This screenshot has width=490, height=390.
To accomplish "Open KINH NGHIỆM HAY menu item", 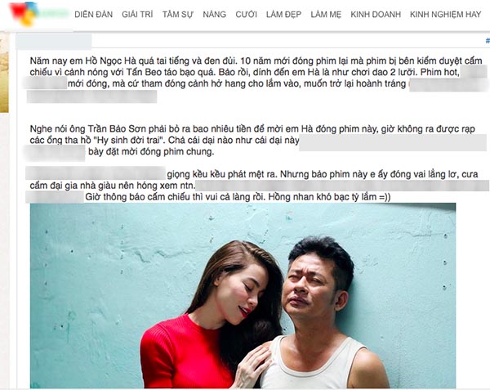I will coord(445,15).
